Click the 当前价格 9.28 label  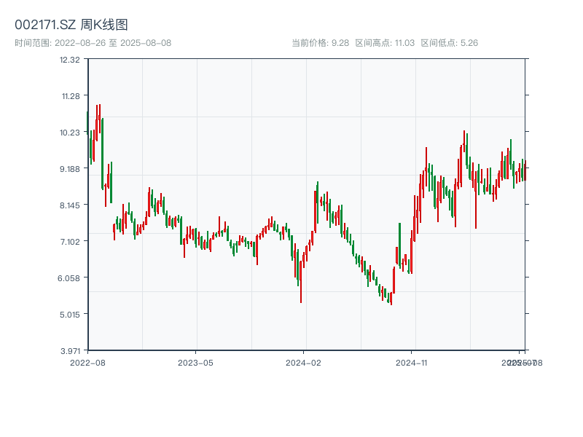click(x=320, y=43)
